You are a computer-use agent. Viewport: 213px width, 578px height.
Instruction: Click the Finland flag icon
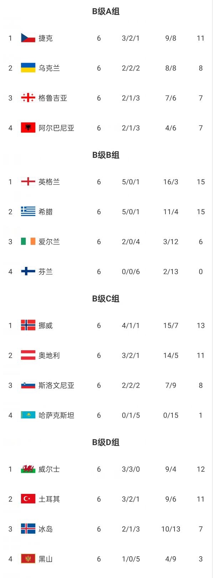[28, 272]
